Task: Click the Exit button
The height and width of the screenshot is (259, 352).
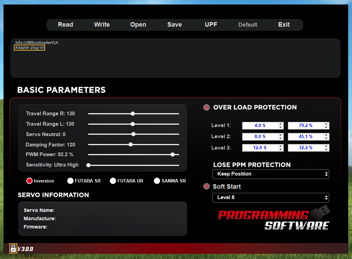Action: tap(284, 25)
